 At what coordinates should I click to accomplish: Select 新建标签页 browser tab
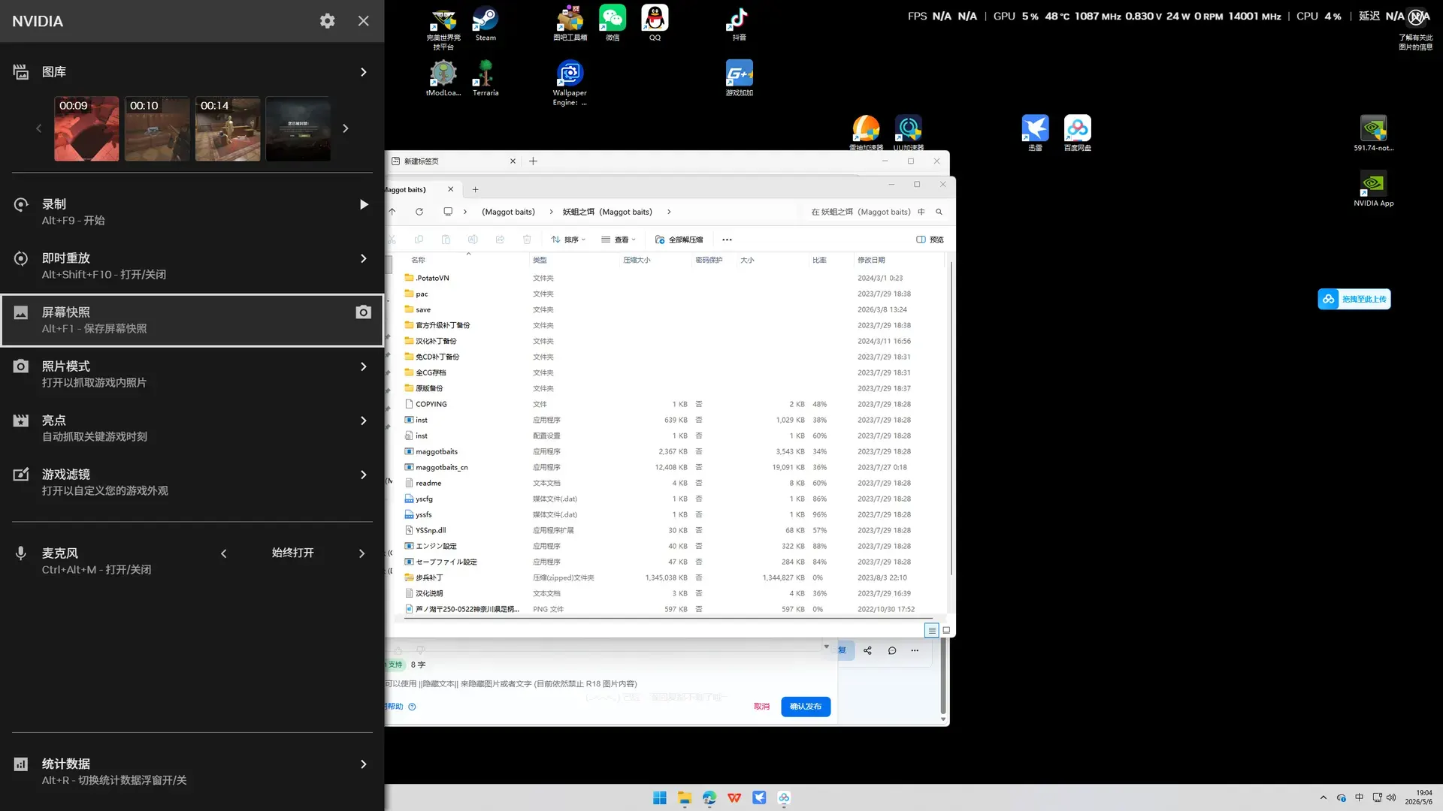(451, 161)
